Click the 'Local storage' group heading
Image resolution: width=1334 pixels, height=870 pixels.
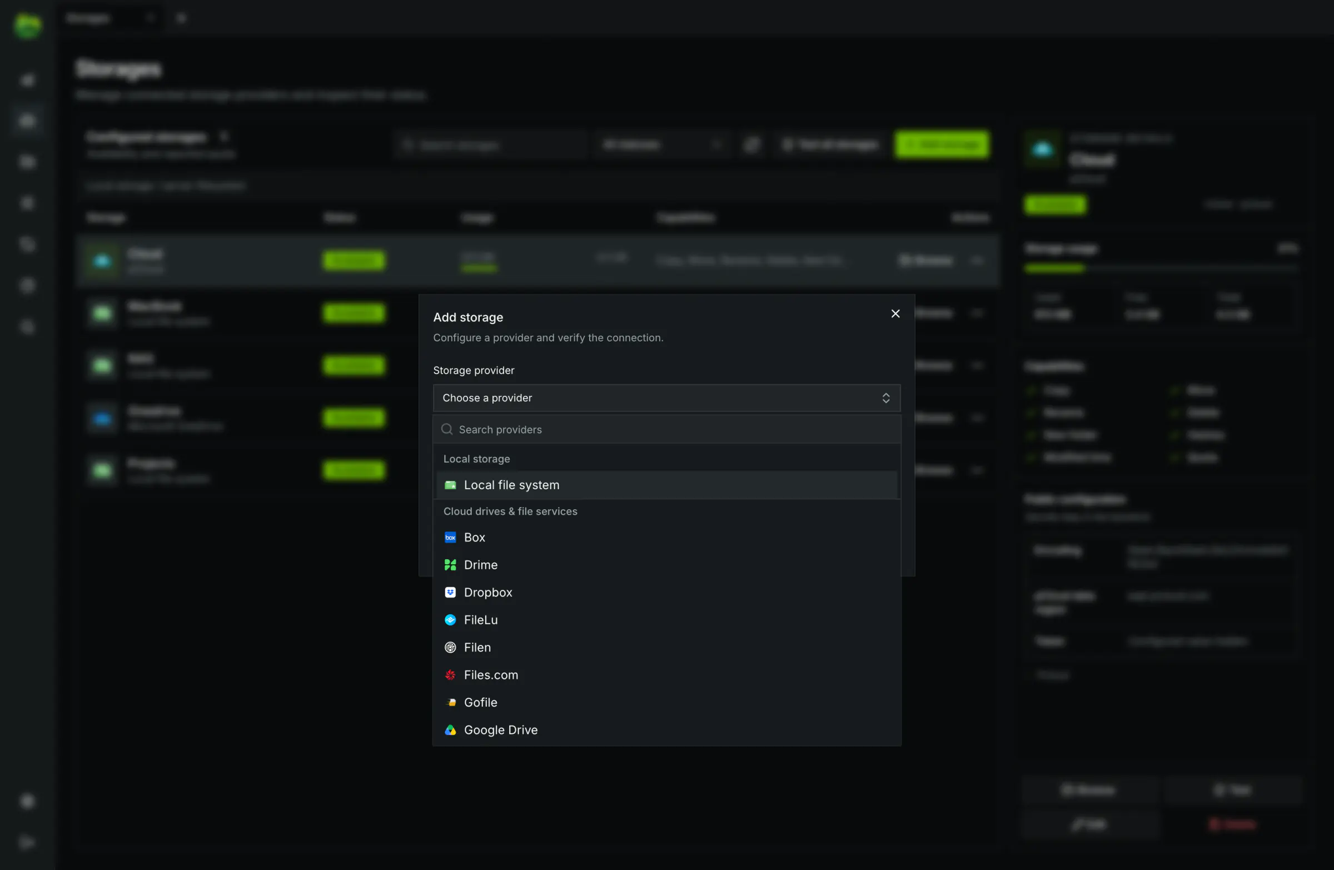pos(476,459)
